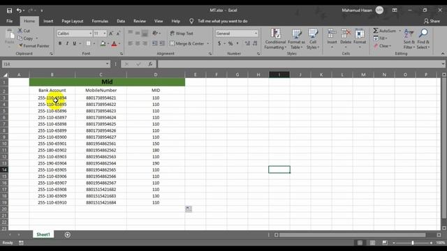The image size is (447, 251).
Task: Click the Accounting dollar format icon
Action: pyautogui.click(x=219, y=43)
